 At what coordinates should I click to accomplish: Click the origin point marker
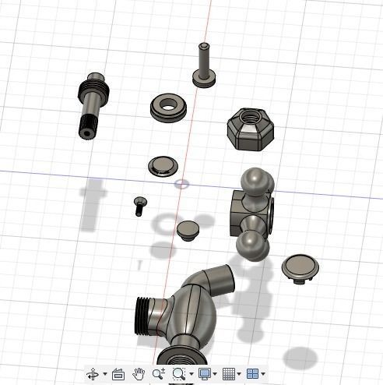coord(181,184)
